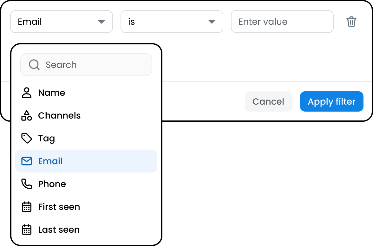The width and height of the screenshot is (373, 246).
Task: Open the Email field dropdown
Action: [62, 22]
